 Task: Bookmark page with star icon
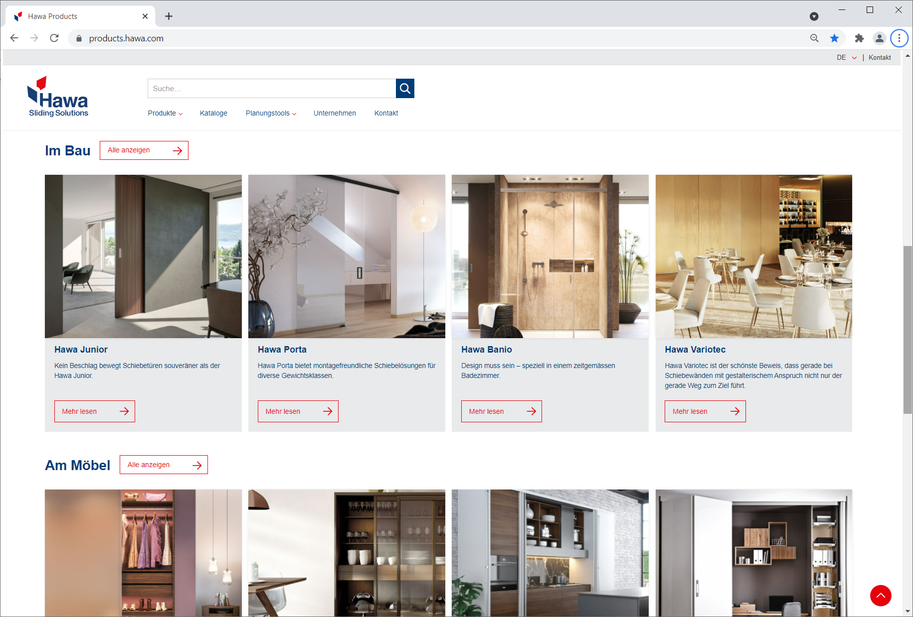[x=834, y=38]
